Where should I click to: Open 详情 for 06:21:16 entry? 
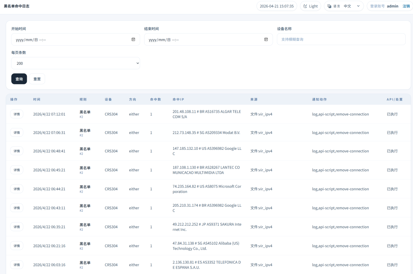pos(16,246)
